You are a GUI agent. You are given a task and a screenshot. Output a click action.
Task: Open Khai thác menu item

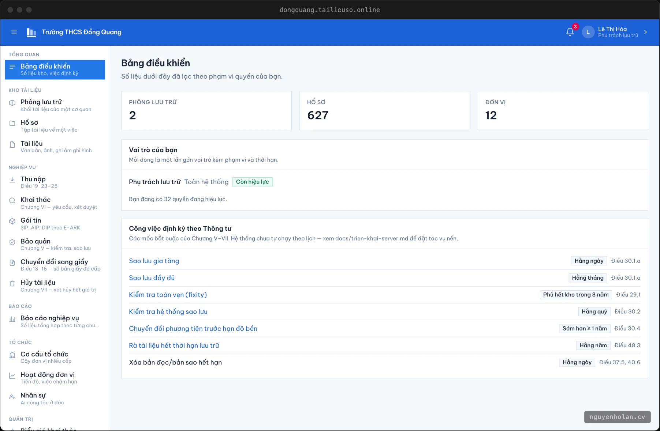click(x=55, y=203)
